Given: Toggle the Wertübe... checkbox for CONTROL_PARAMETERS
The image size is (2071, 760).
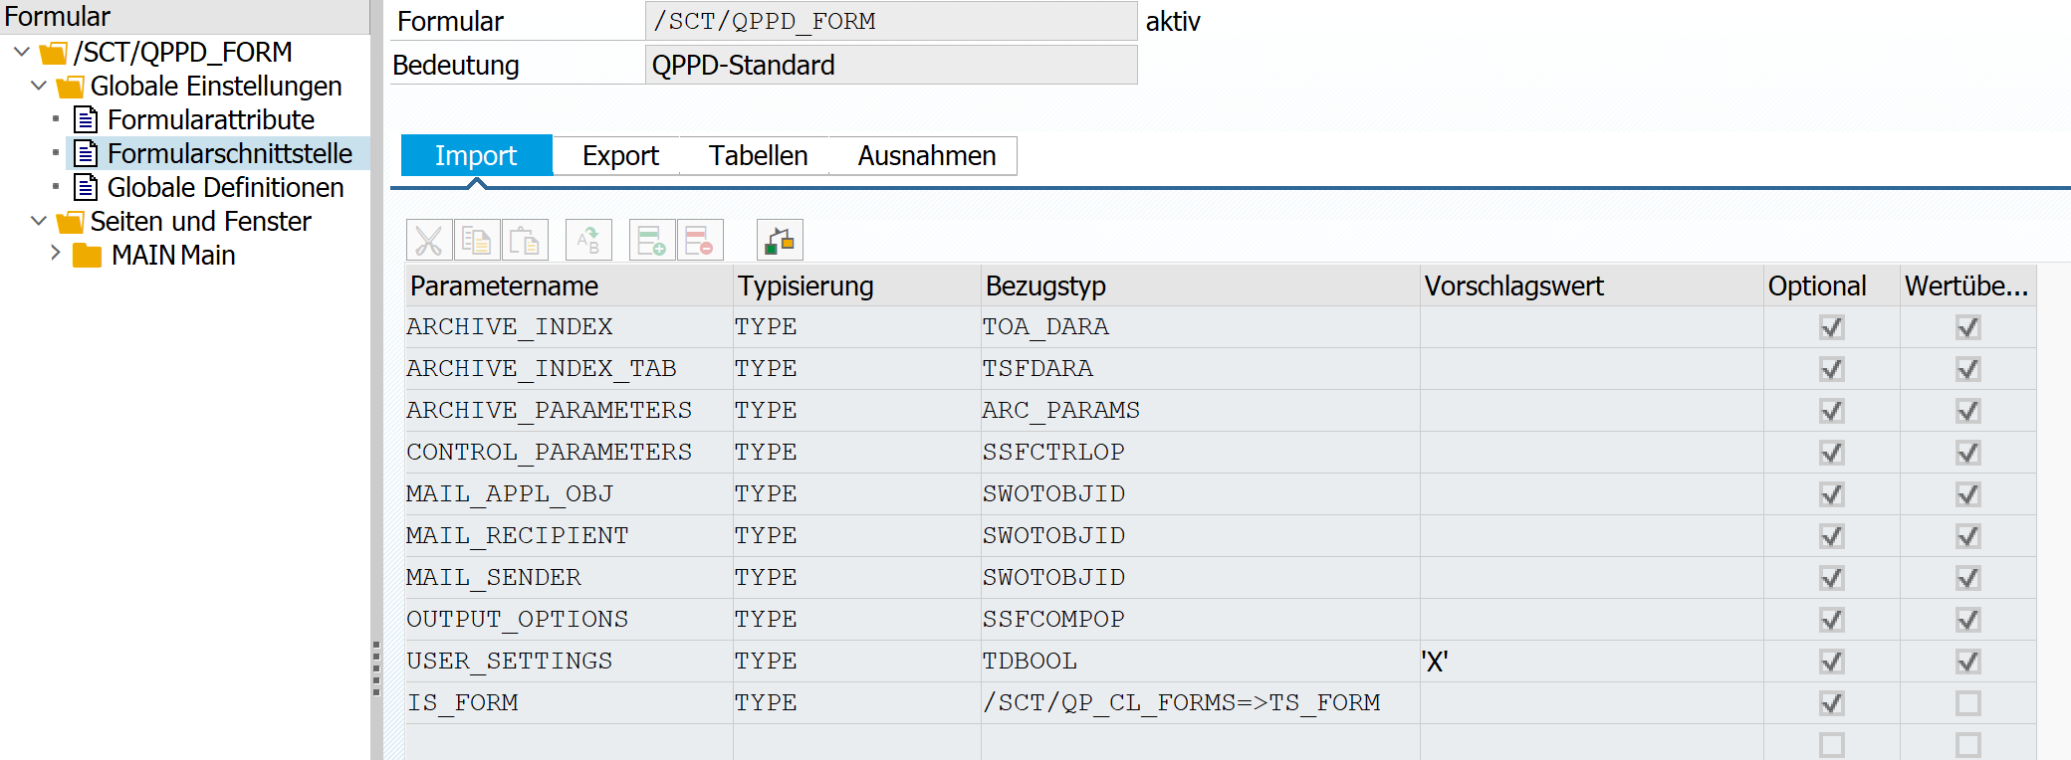Looking at the screenshot, I should (1968, 453).
